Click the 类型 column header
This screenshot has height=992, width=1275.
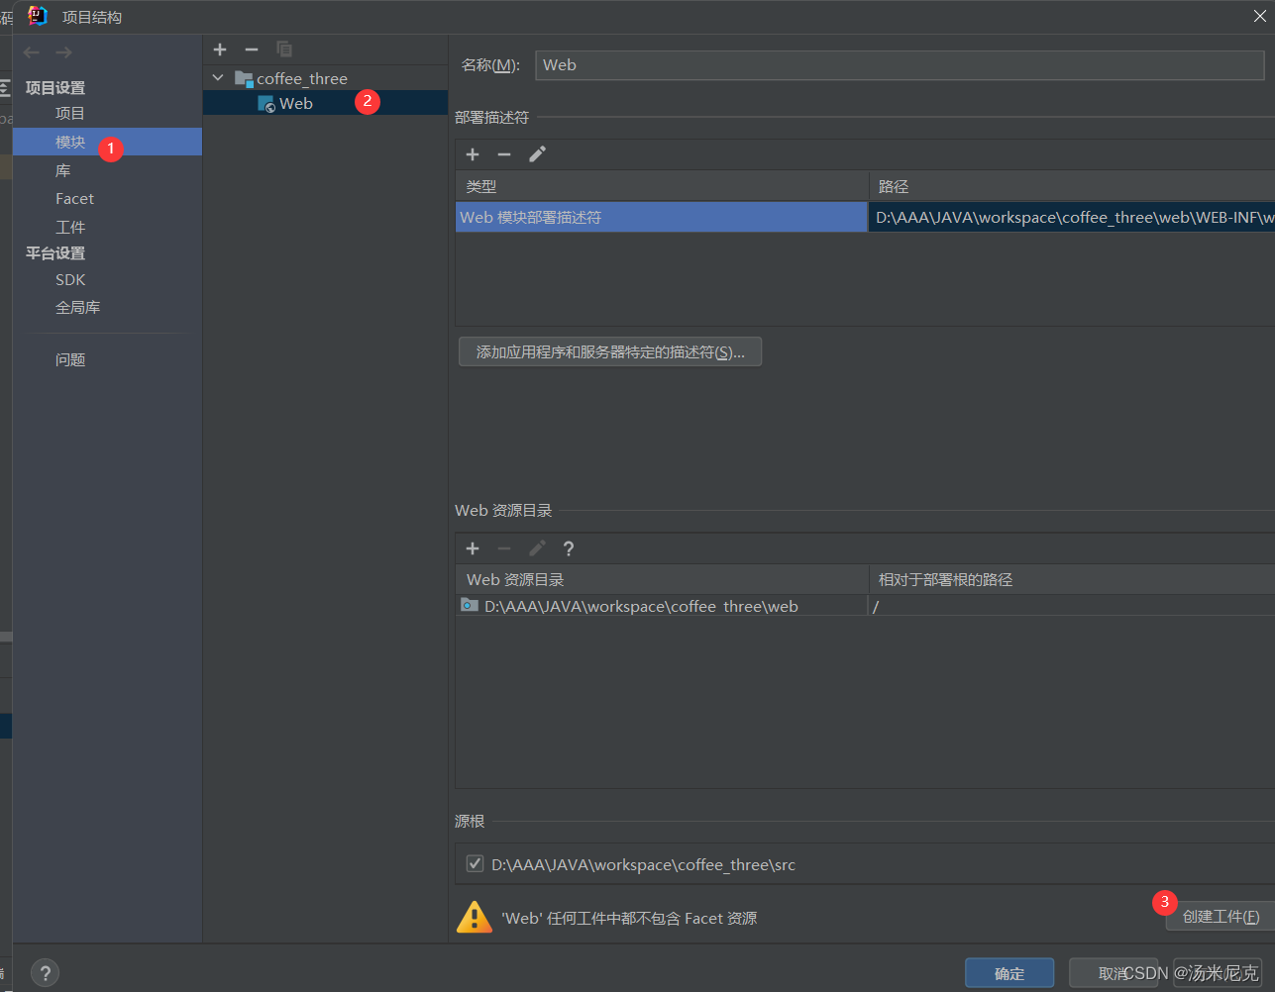[661, 186]
